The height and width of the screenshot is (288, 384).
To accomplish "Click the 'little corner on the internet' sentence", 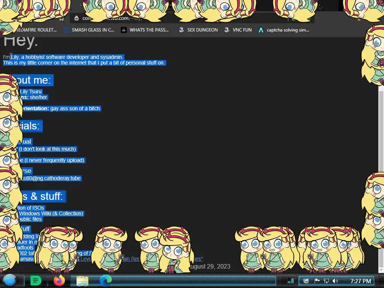I will click(84, 63).
